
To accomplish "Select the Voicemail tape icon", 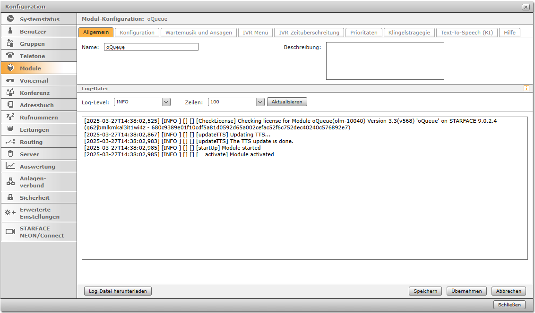I will point(10,80).
